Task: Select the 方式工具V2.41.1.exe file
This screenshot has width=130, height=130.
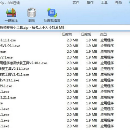Action: click(14, 74)
